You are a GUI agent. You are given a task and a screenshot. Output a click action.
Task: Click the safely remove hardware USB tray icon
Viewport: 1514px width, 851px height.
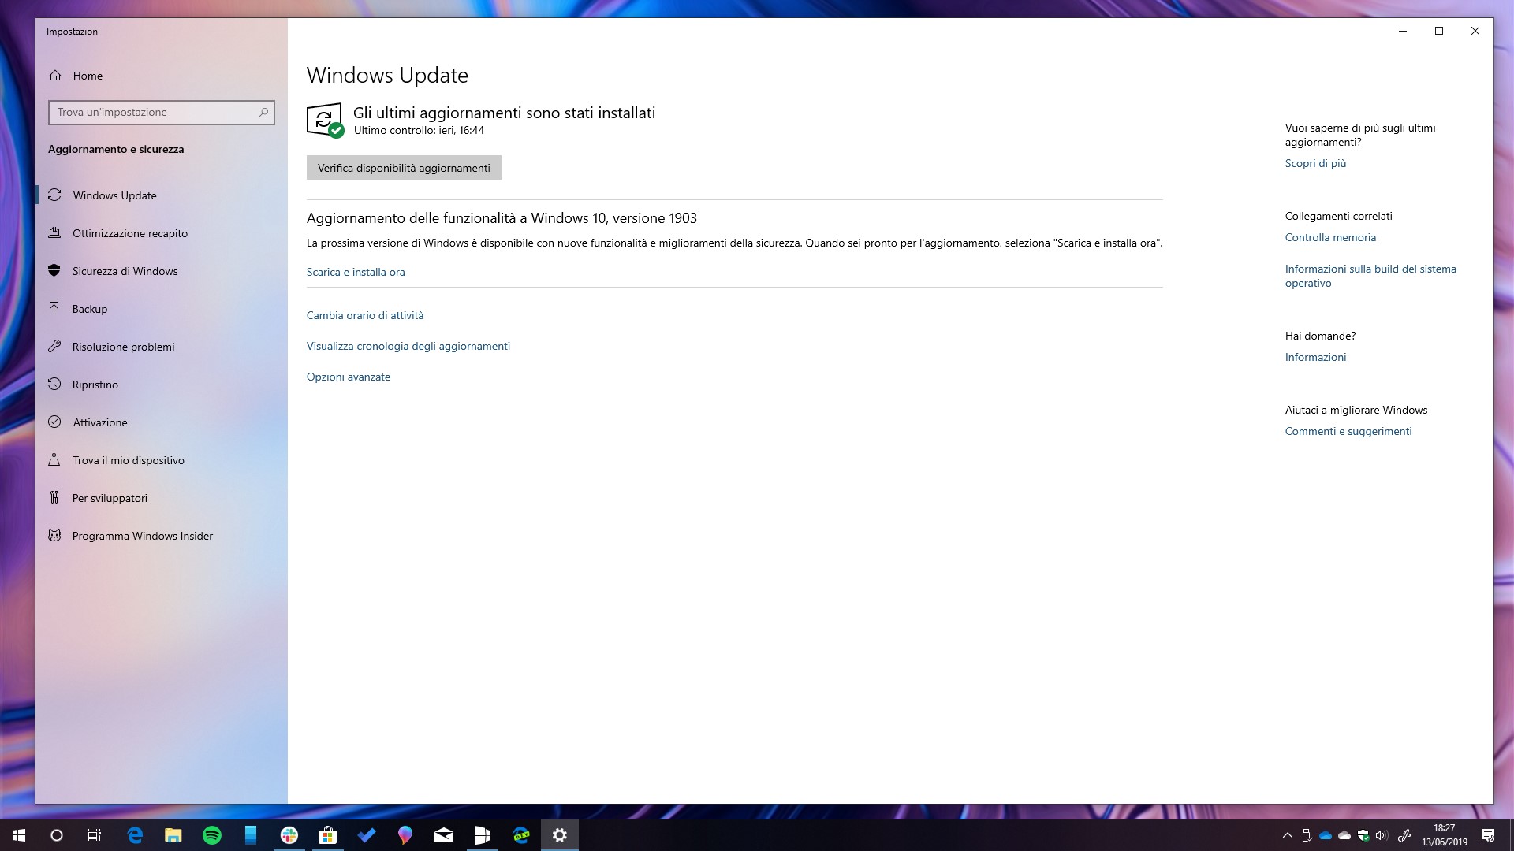(1307, 835)
